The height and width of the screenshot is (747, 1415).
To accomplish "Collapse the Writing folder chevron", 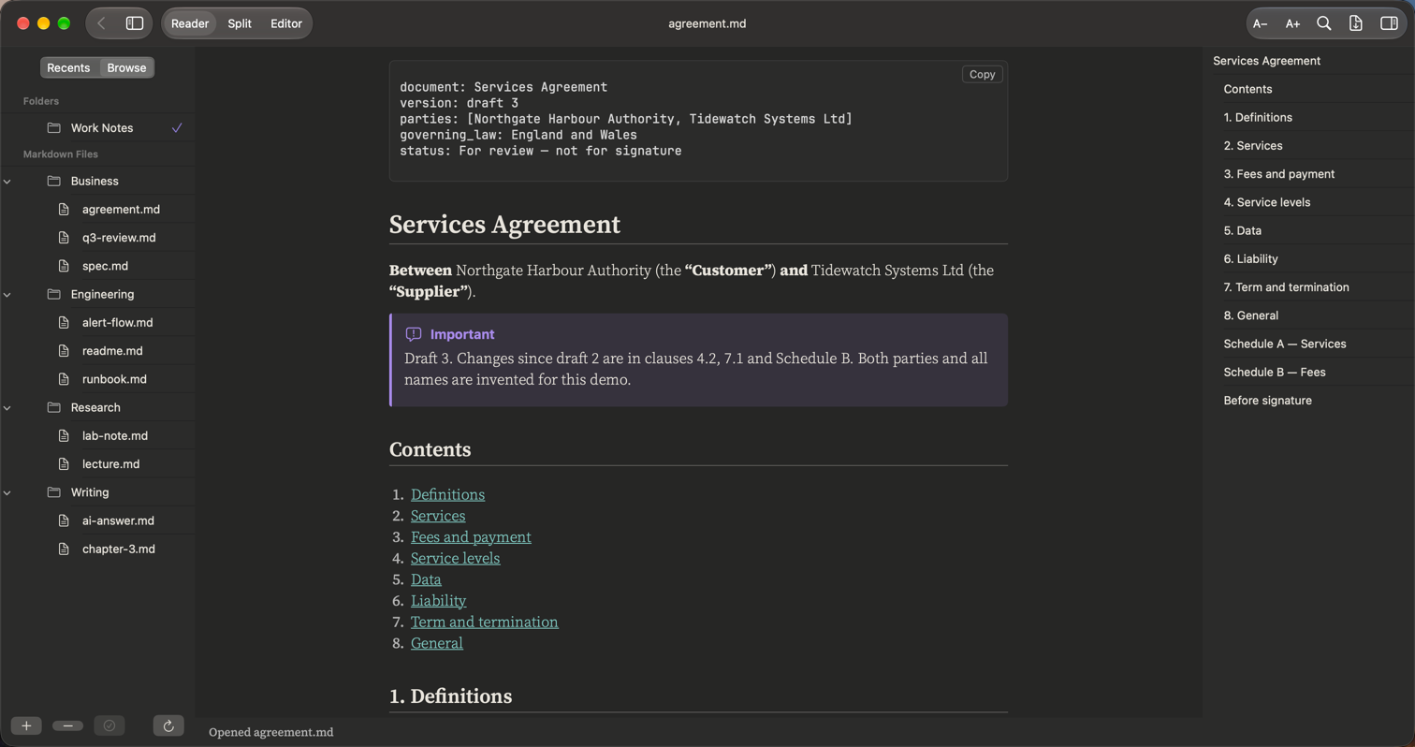I will pos(7,492).
